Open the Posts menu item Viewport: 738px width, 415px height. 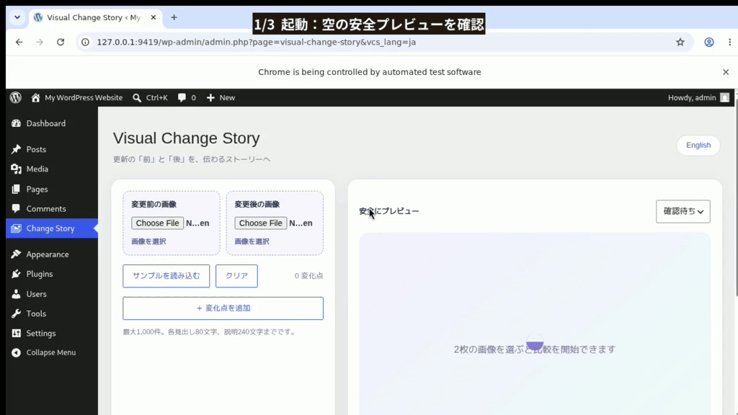point(52,149)
